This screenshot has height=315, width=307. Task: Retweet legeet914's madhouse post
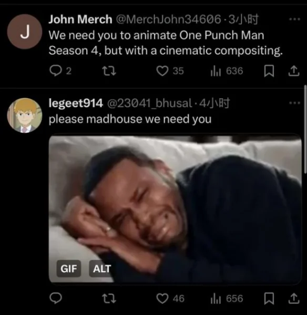pyautogui.click(x=109, y=298)
